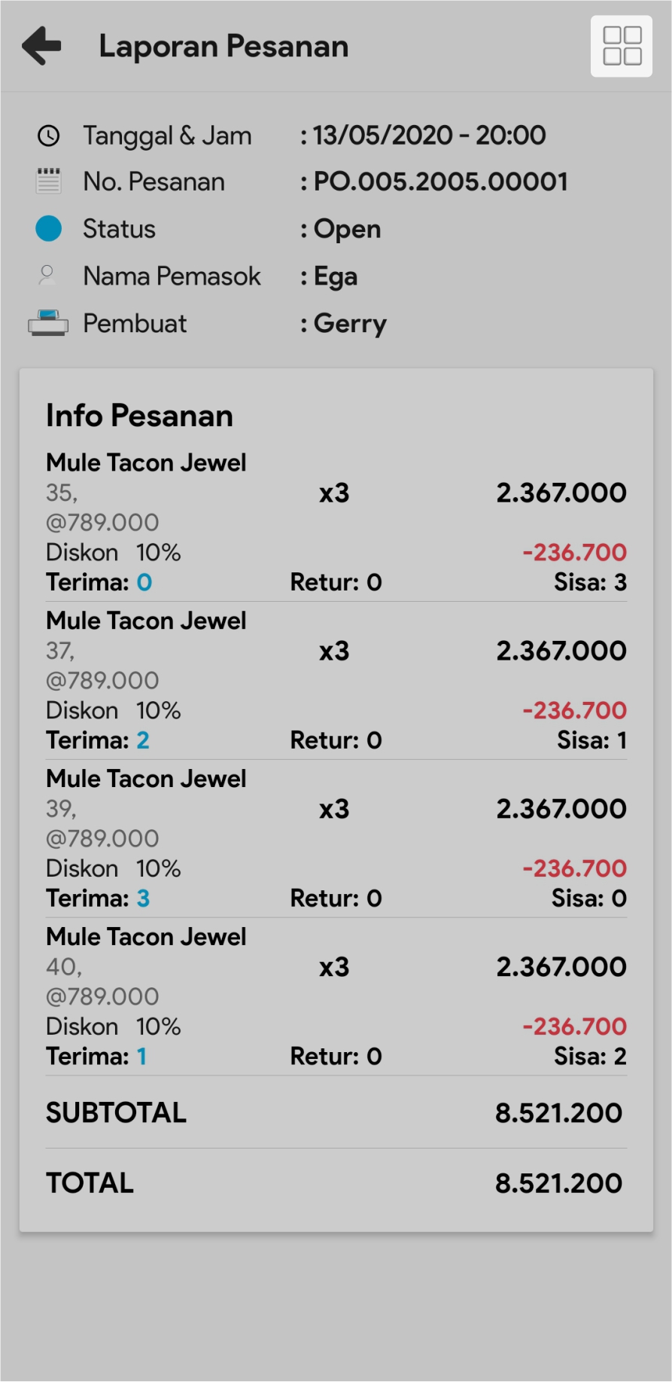Tap the clock icon beside Tanggal & Jam
672x1382 pixels.
pyautogui.click(x=49, y=136)
